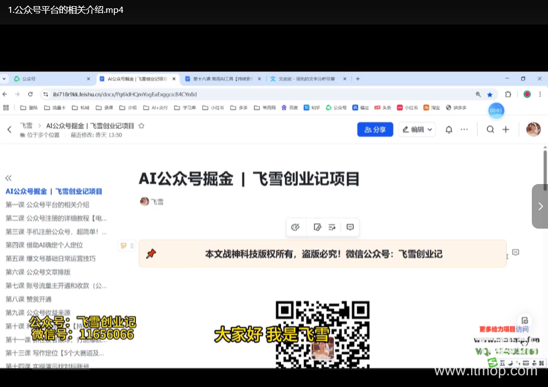Open the 介绍 bookmark folder
The image size is (548, 387).
click(x=128, y=108)
